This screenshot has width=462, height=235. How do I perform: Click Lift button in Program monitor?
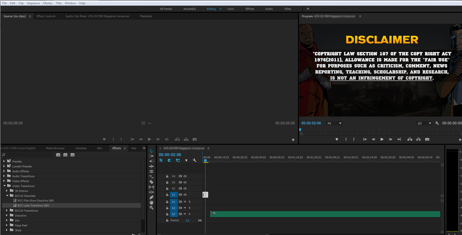(409, 139)
